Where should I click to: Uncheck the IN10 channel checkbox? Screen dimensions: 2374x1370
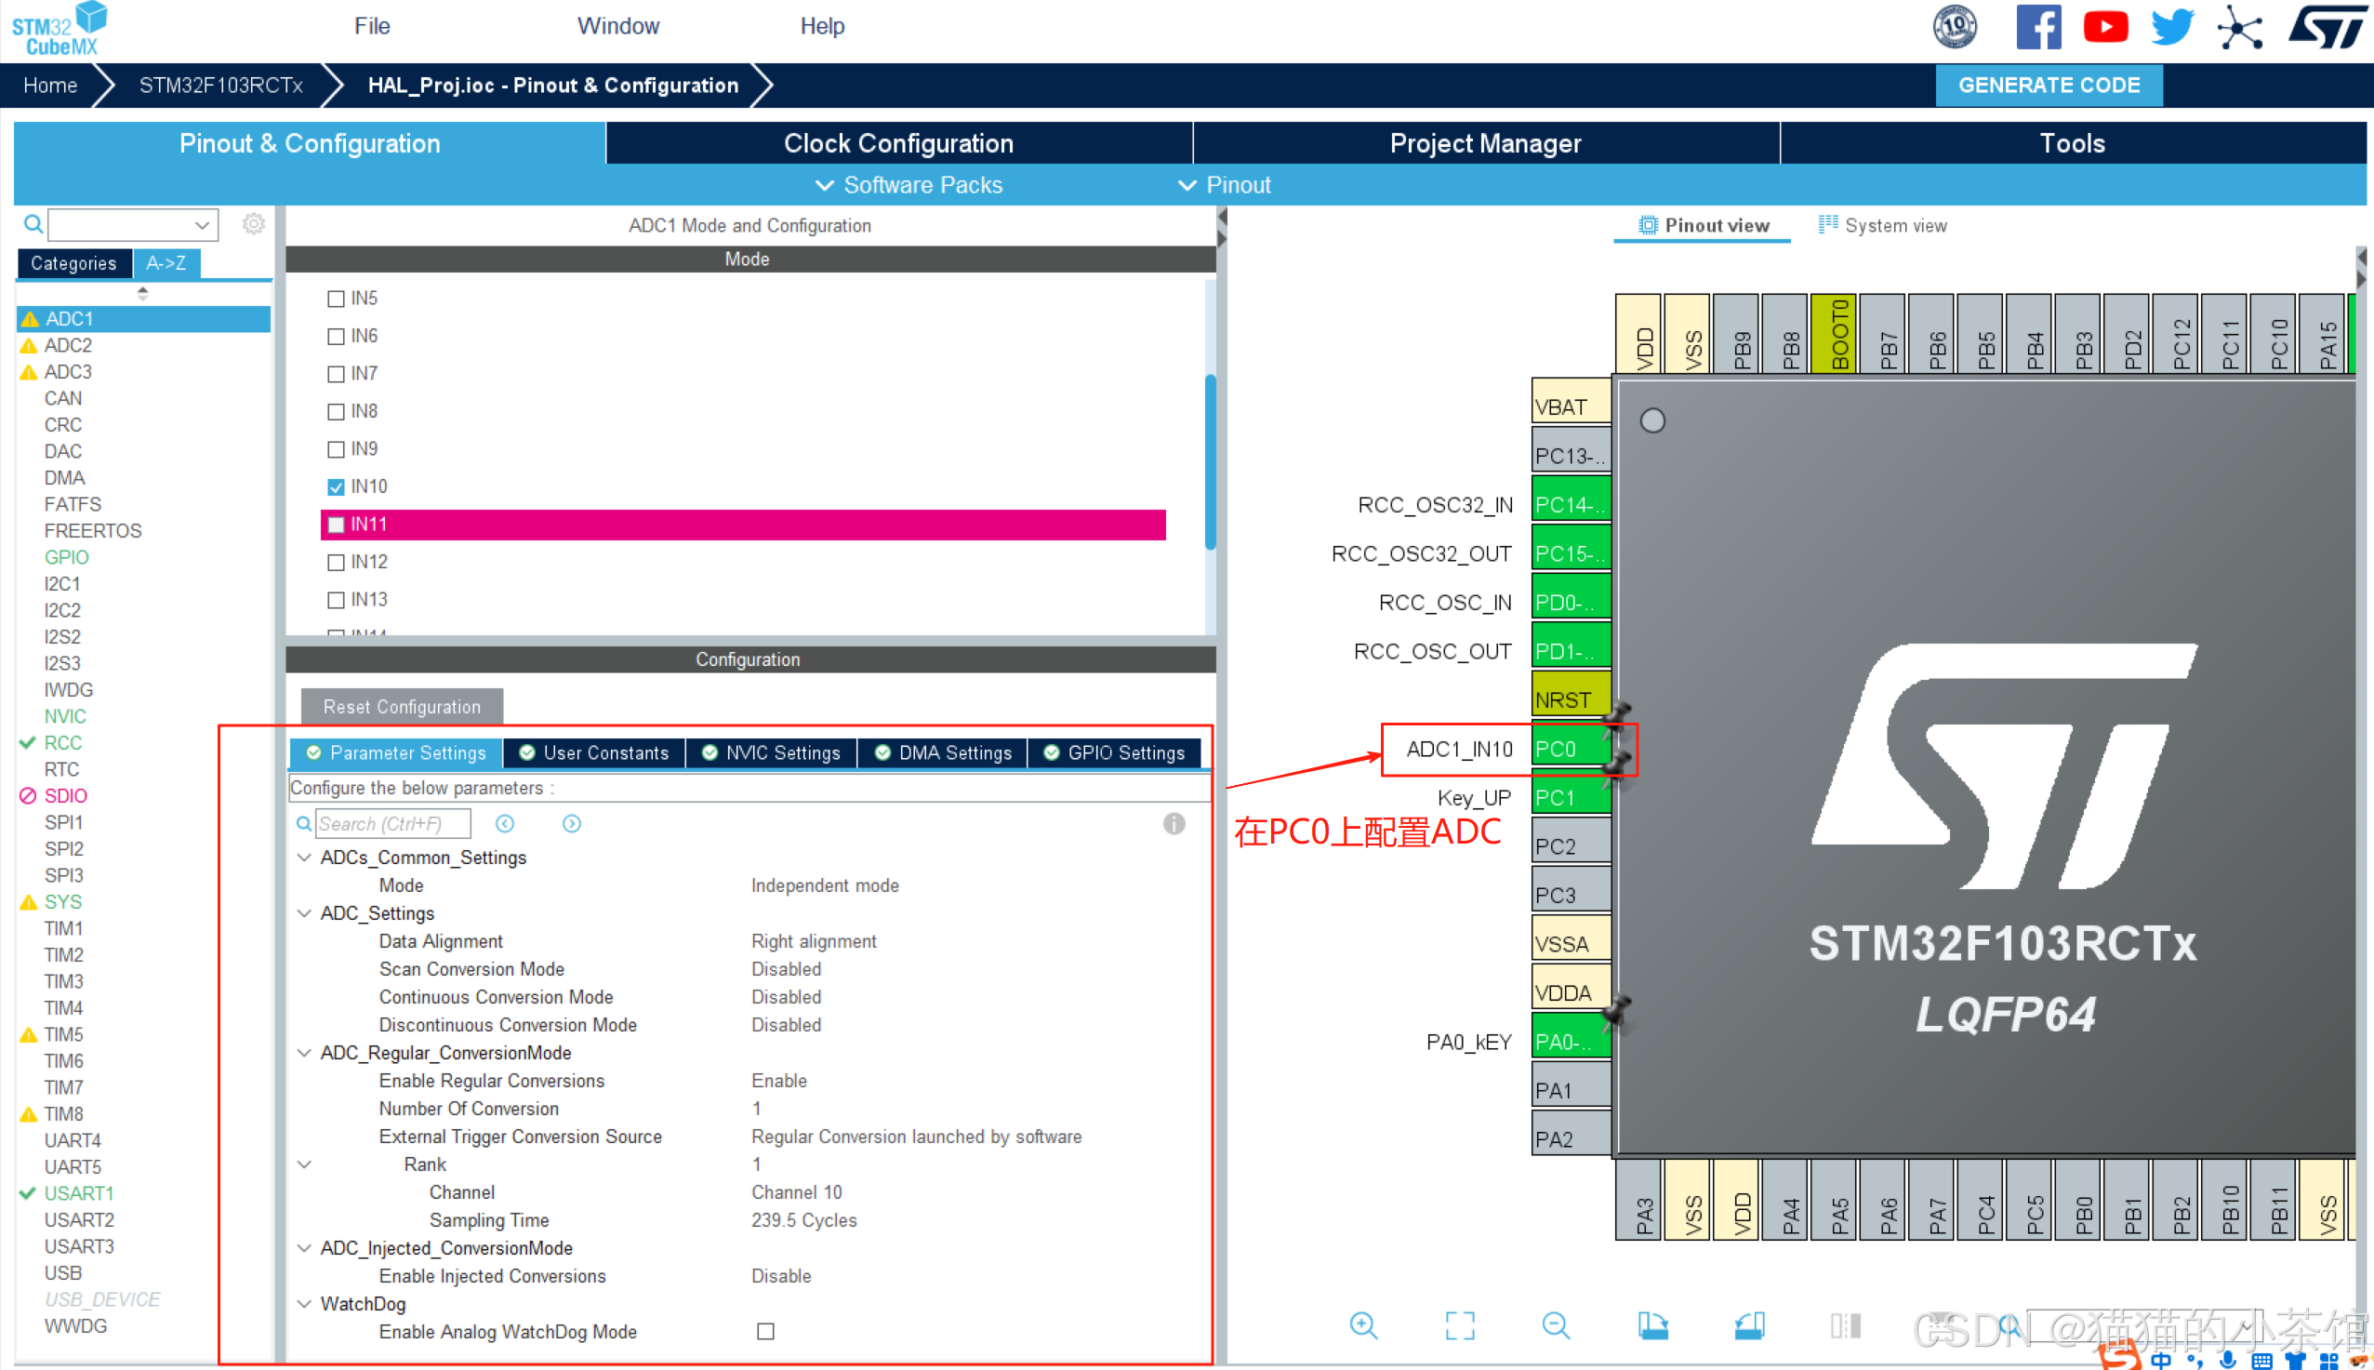click(x=336, y=487)
